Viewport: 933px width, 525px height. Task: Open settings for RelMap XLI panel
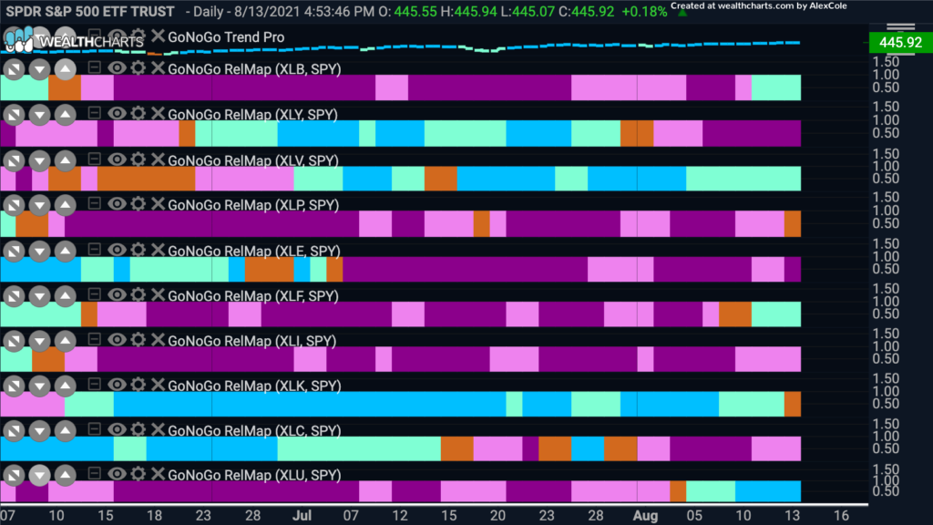click(x=138, y=339)
